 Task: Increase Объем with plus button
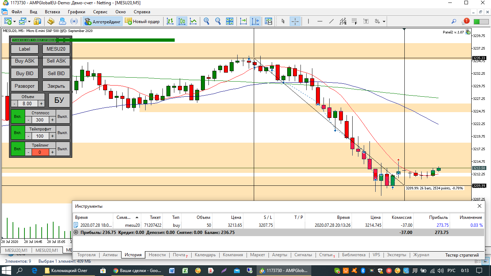tap(41, 103)
